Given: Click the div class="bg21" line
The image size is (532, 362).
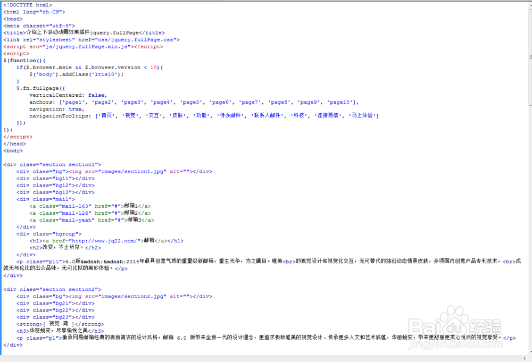Looking at the screenshot, I should (x=56, y=304).
